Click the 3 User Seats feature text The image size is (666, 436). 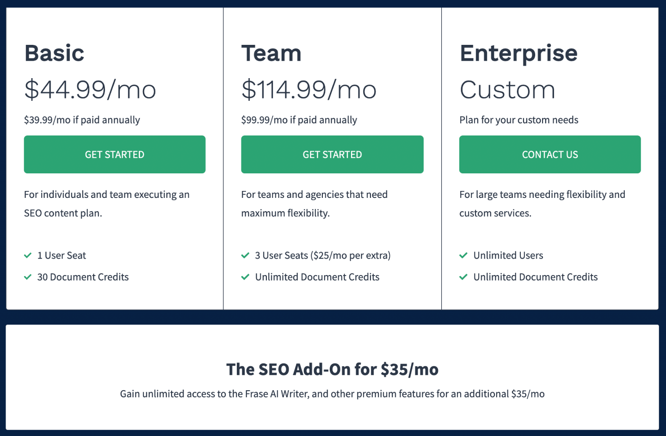323,255
